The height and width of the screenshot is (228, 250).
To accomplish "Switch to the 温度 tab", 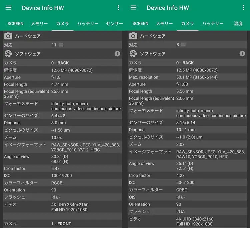I will click(x=238, y=24).
